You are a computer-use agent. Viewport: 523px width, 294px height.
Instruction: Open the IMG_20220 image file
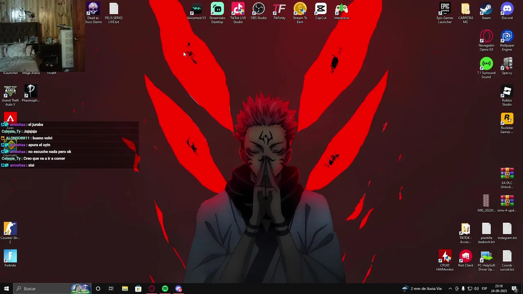(x=486, y=203)
